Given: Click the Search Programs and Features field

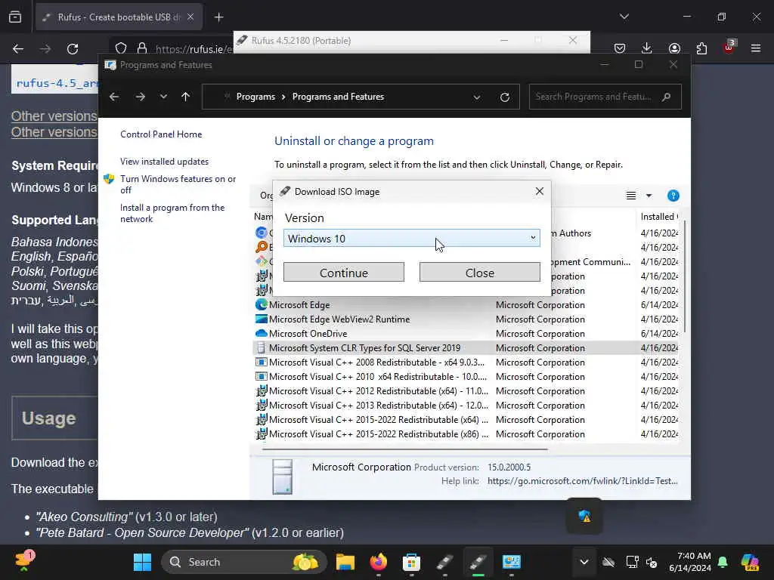Looking at the screenshot, I should click(x=605, y=97).
